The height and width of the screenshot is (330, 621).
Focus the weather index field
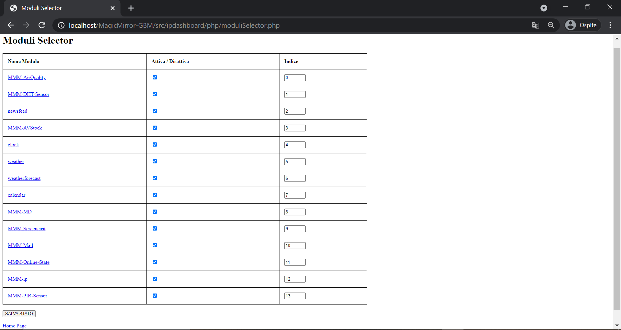point(295,161)
